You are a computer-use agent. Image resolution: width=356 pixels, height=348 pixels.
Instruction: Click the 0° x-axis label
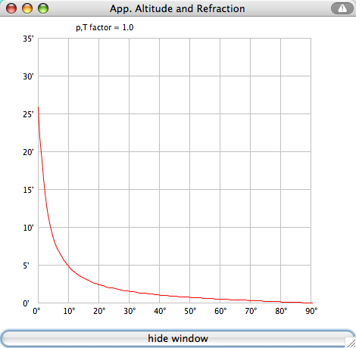36,311
